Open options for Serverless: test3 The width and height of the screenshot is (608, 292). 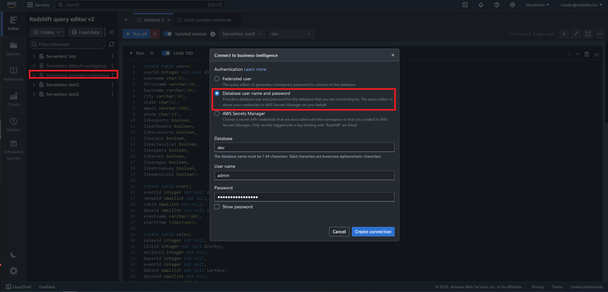113,94
